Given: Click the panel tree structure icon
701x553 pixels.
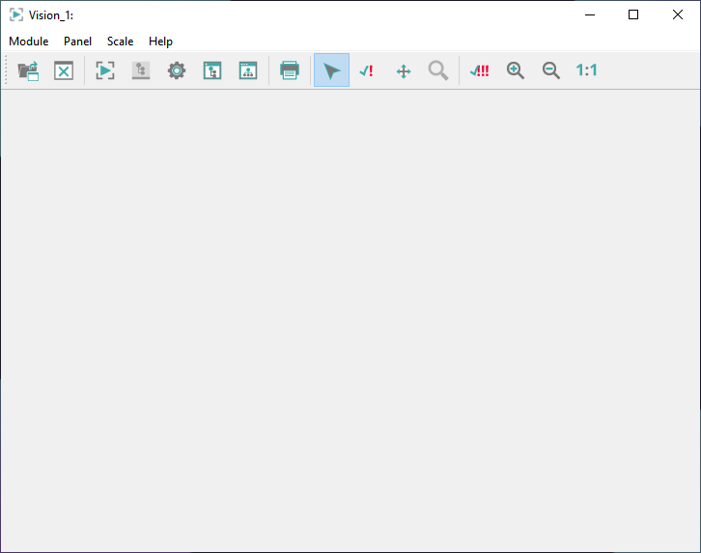Looking at the screenshot, I should coord(212,70).
